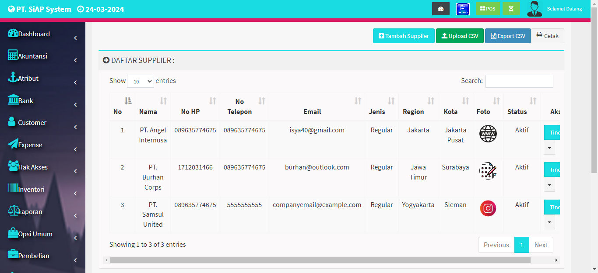Open the Customer sidebar menu
Screen dimensions: 598x273
(x=42, y=123)
